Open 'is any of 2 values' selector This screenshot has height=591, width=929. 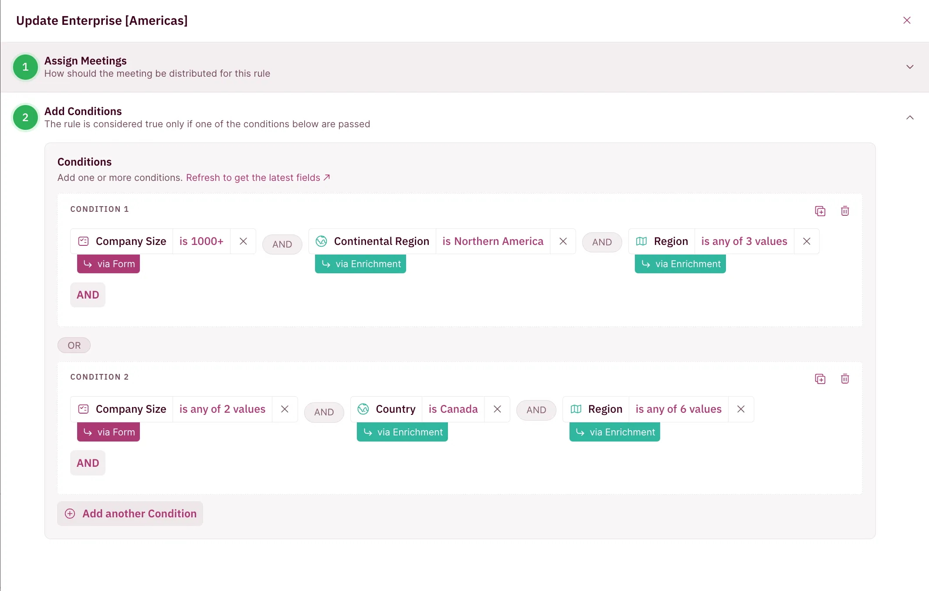[x=222, y=409]
